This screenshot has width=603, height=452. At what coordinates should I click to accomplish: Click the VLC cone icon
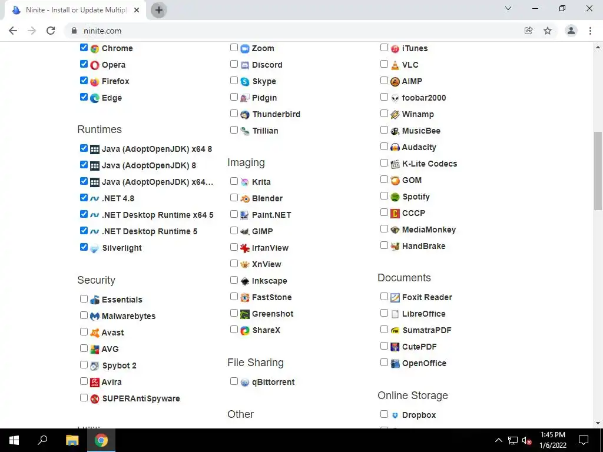point(395,65)
